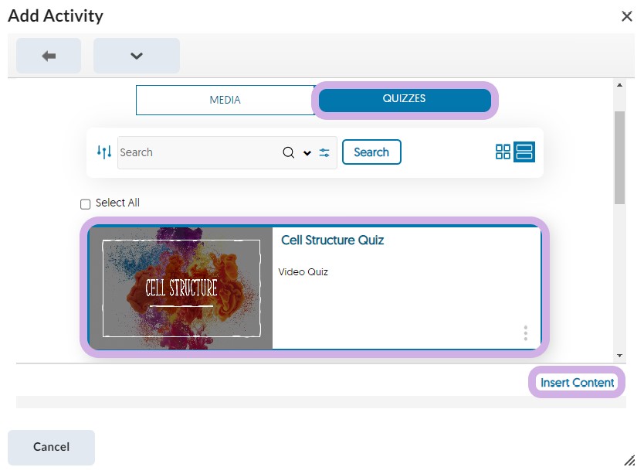The height and width of the screenshot is (474, 644).
Task: Switch to the MEDIA tab
Action: (225, 100)
